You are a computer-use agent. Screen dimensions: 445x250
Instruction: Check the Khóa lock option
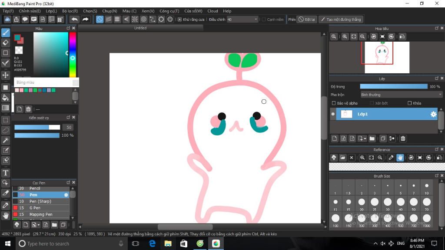409,103
